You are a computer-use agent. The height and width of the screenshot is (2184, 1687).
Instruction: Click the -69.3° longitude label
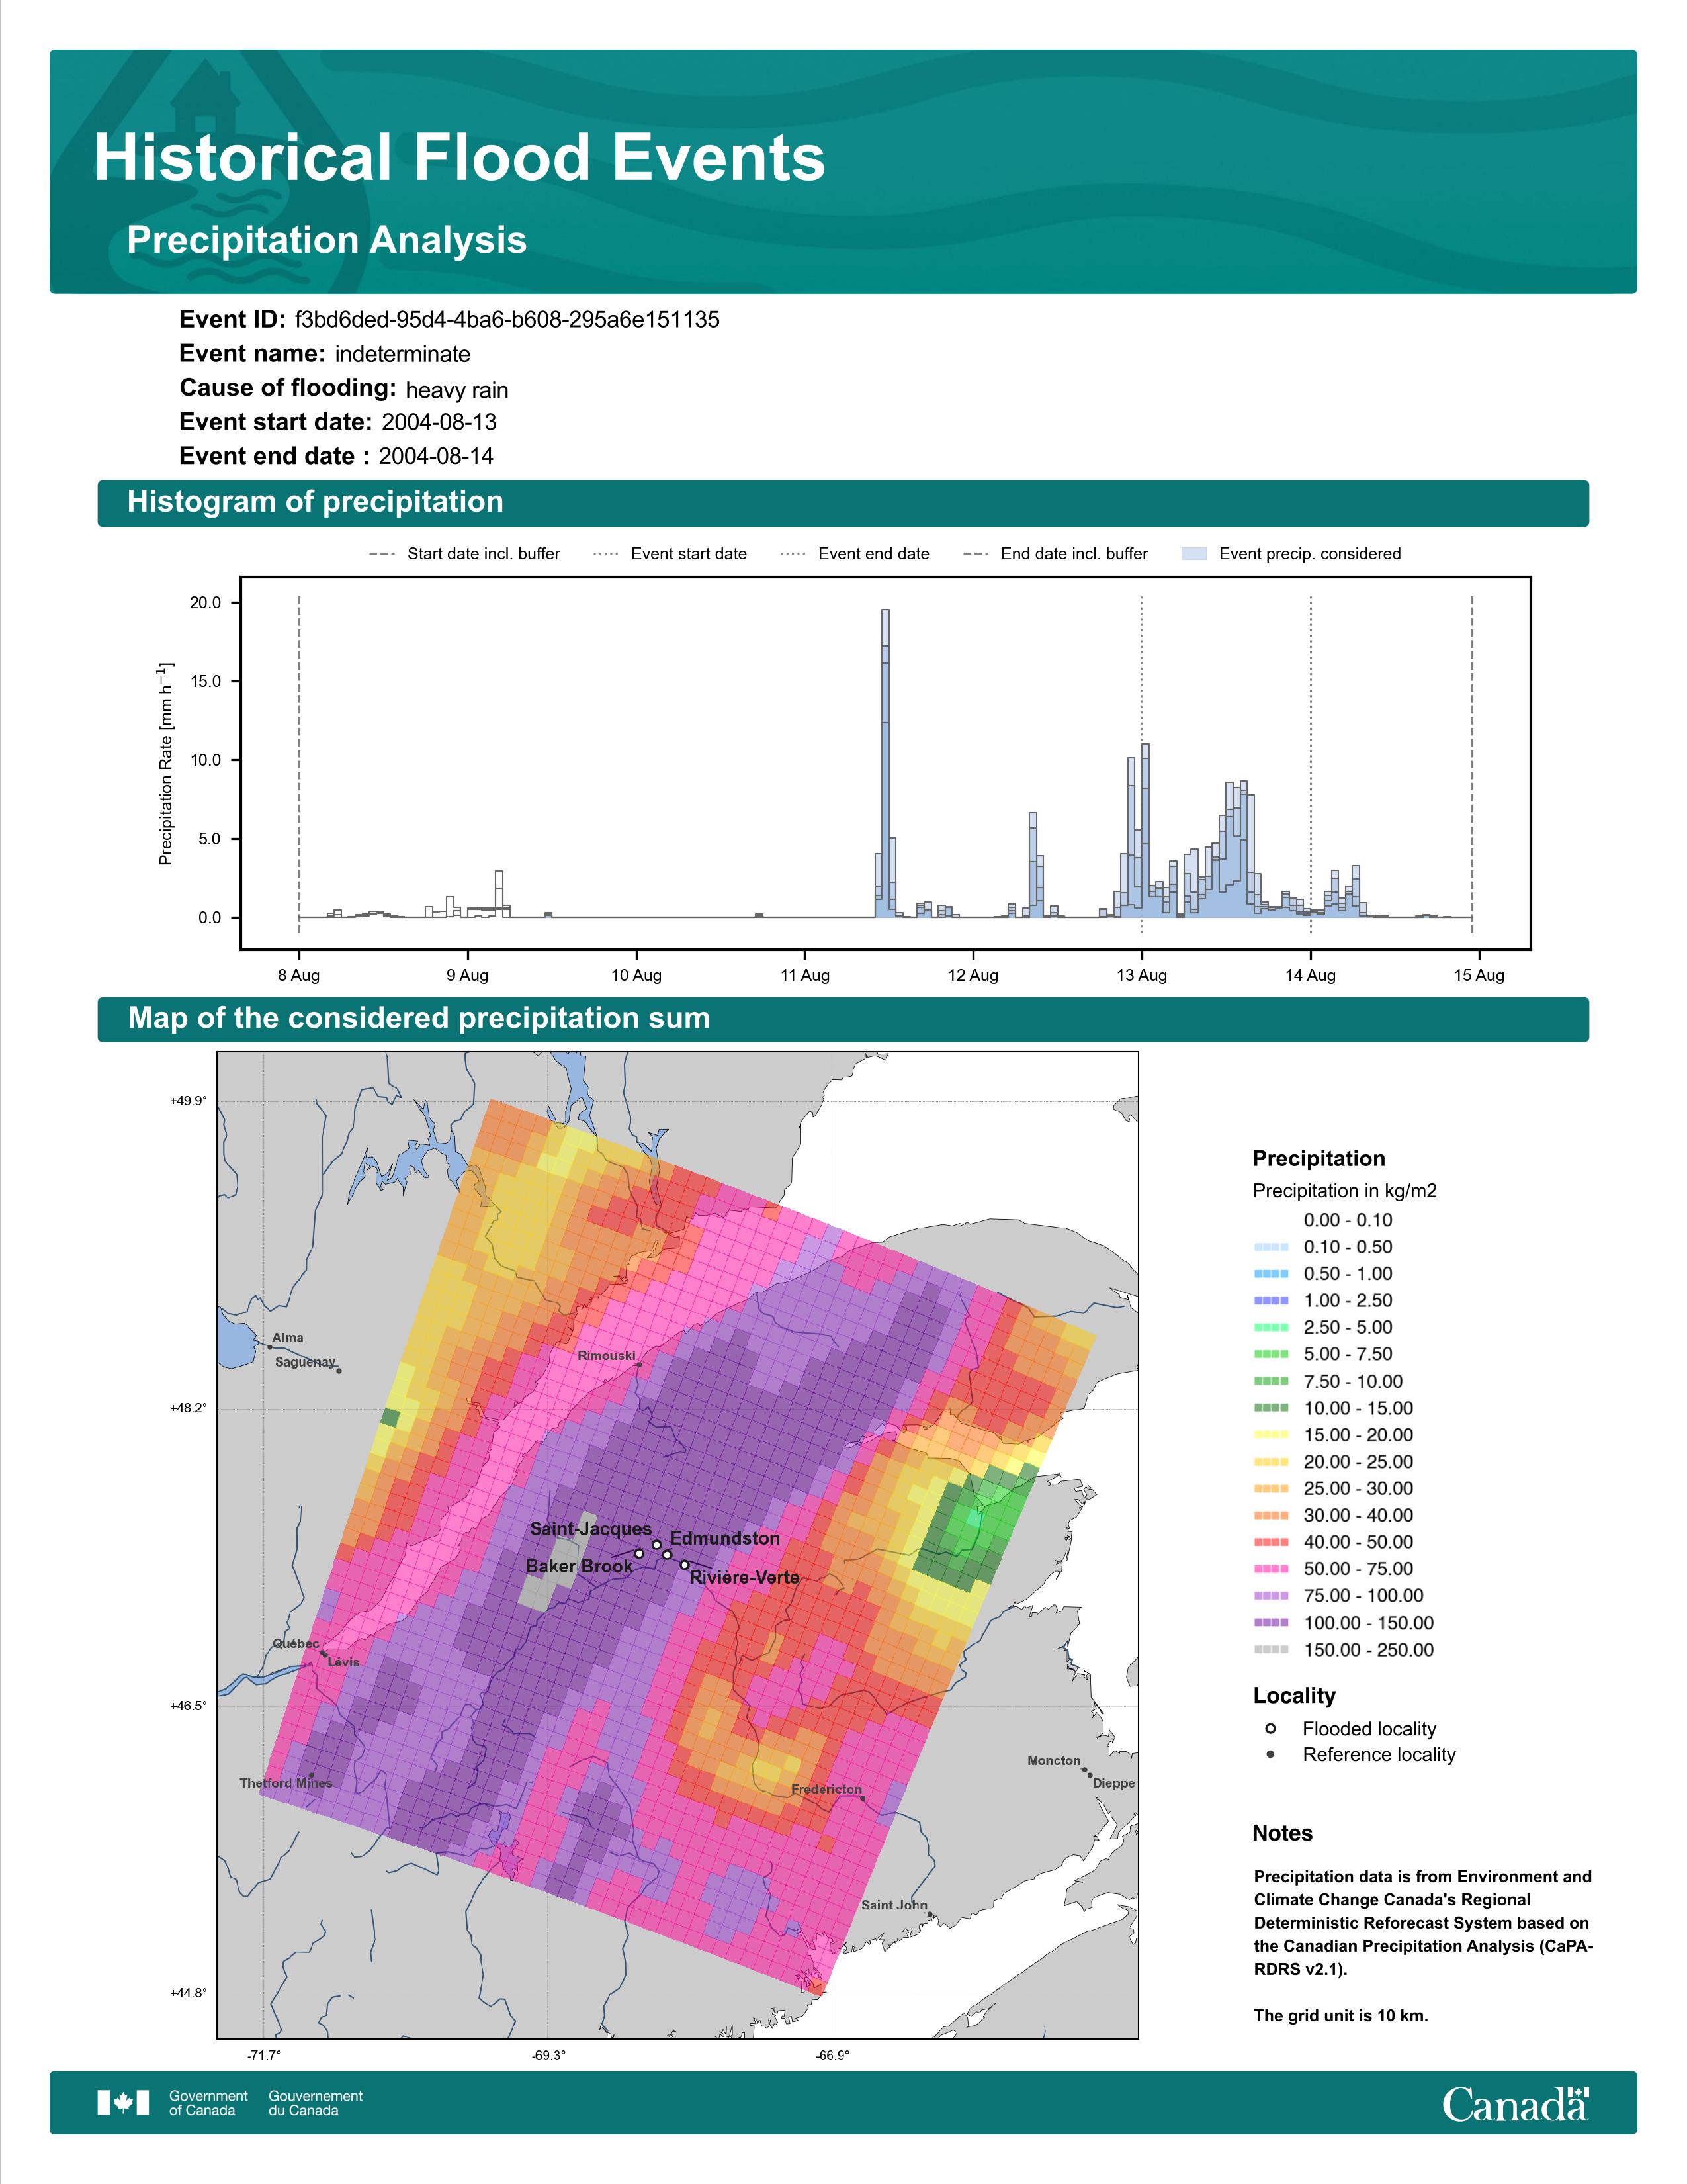point(548,2055)
